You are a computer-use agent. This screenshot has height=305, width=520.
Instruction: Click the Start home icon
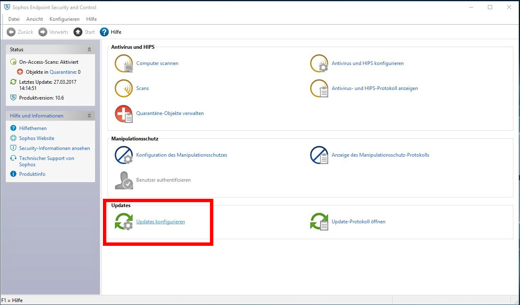(78, 32)
